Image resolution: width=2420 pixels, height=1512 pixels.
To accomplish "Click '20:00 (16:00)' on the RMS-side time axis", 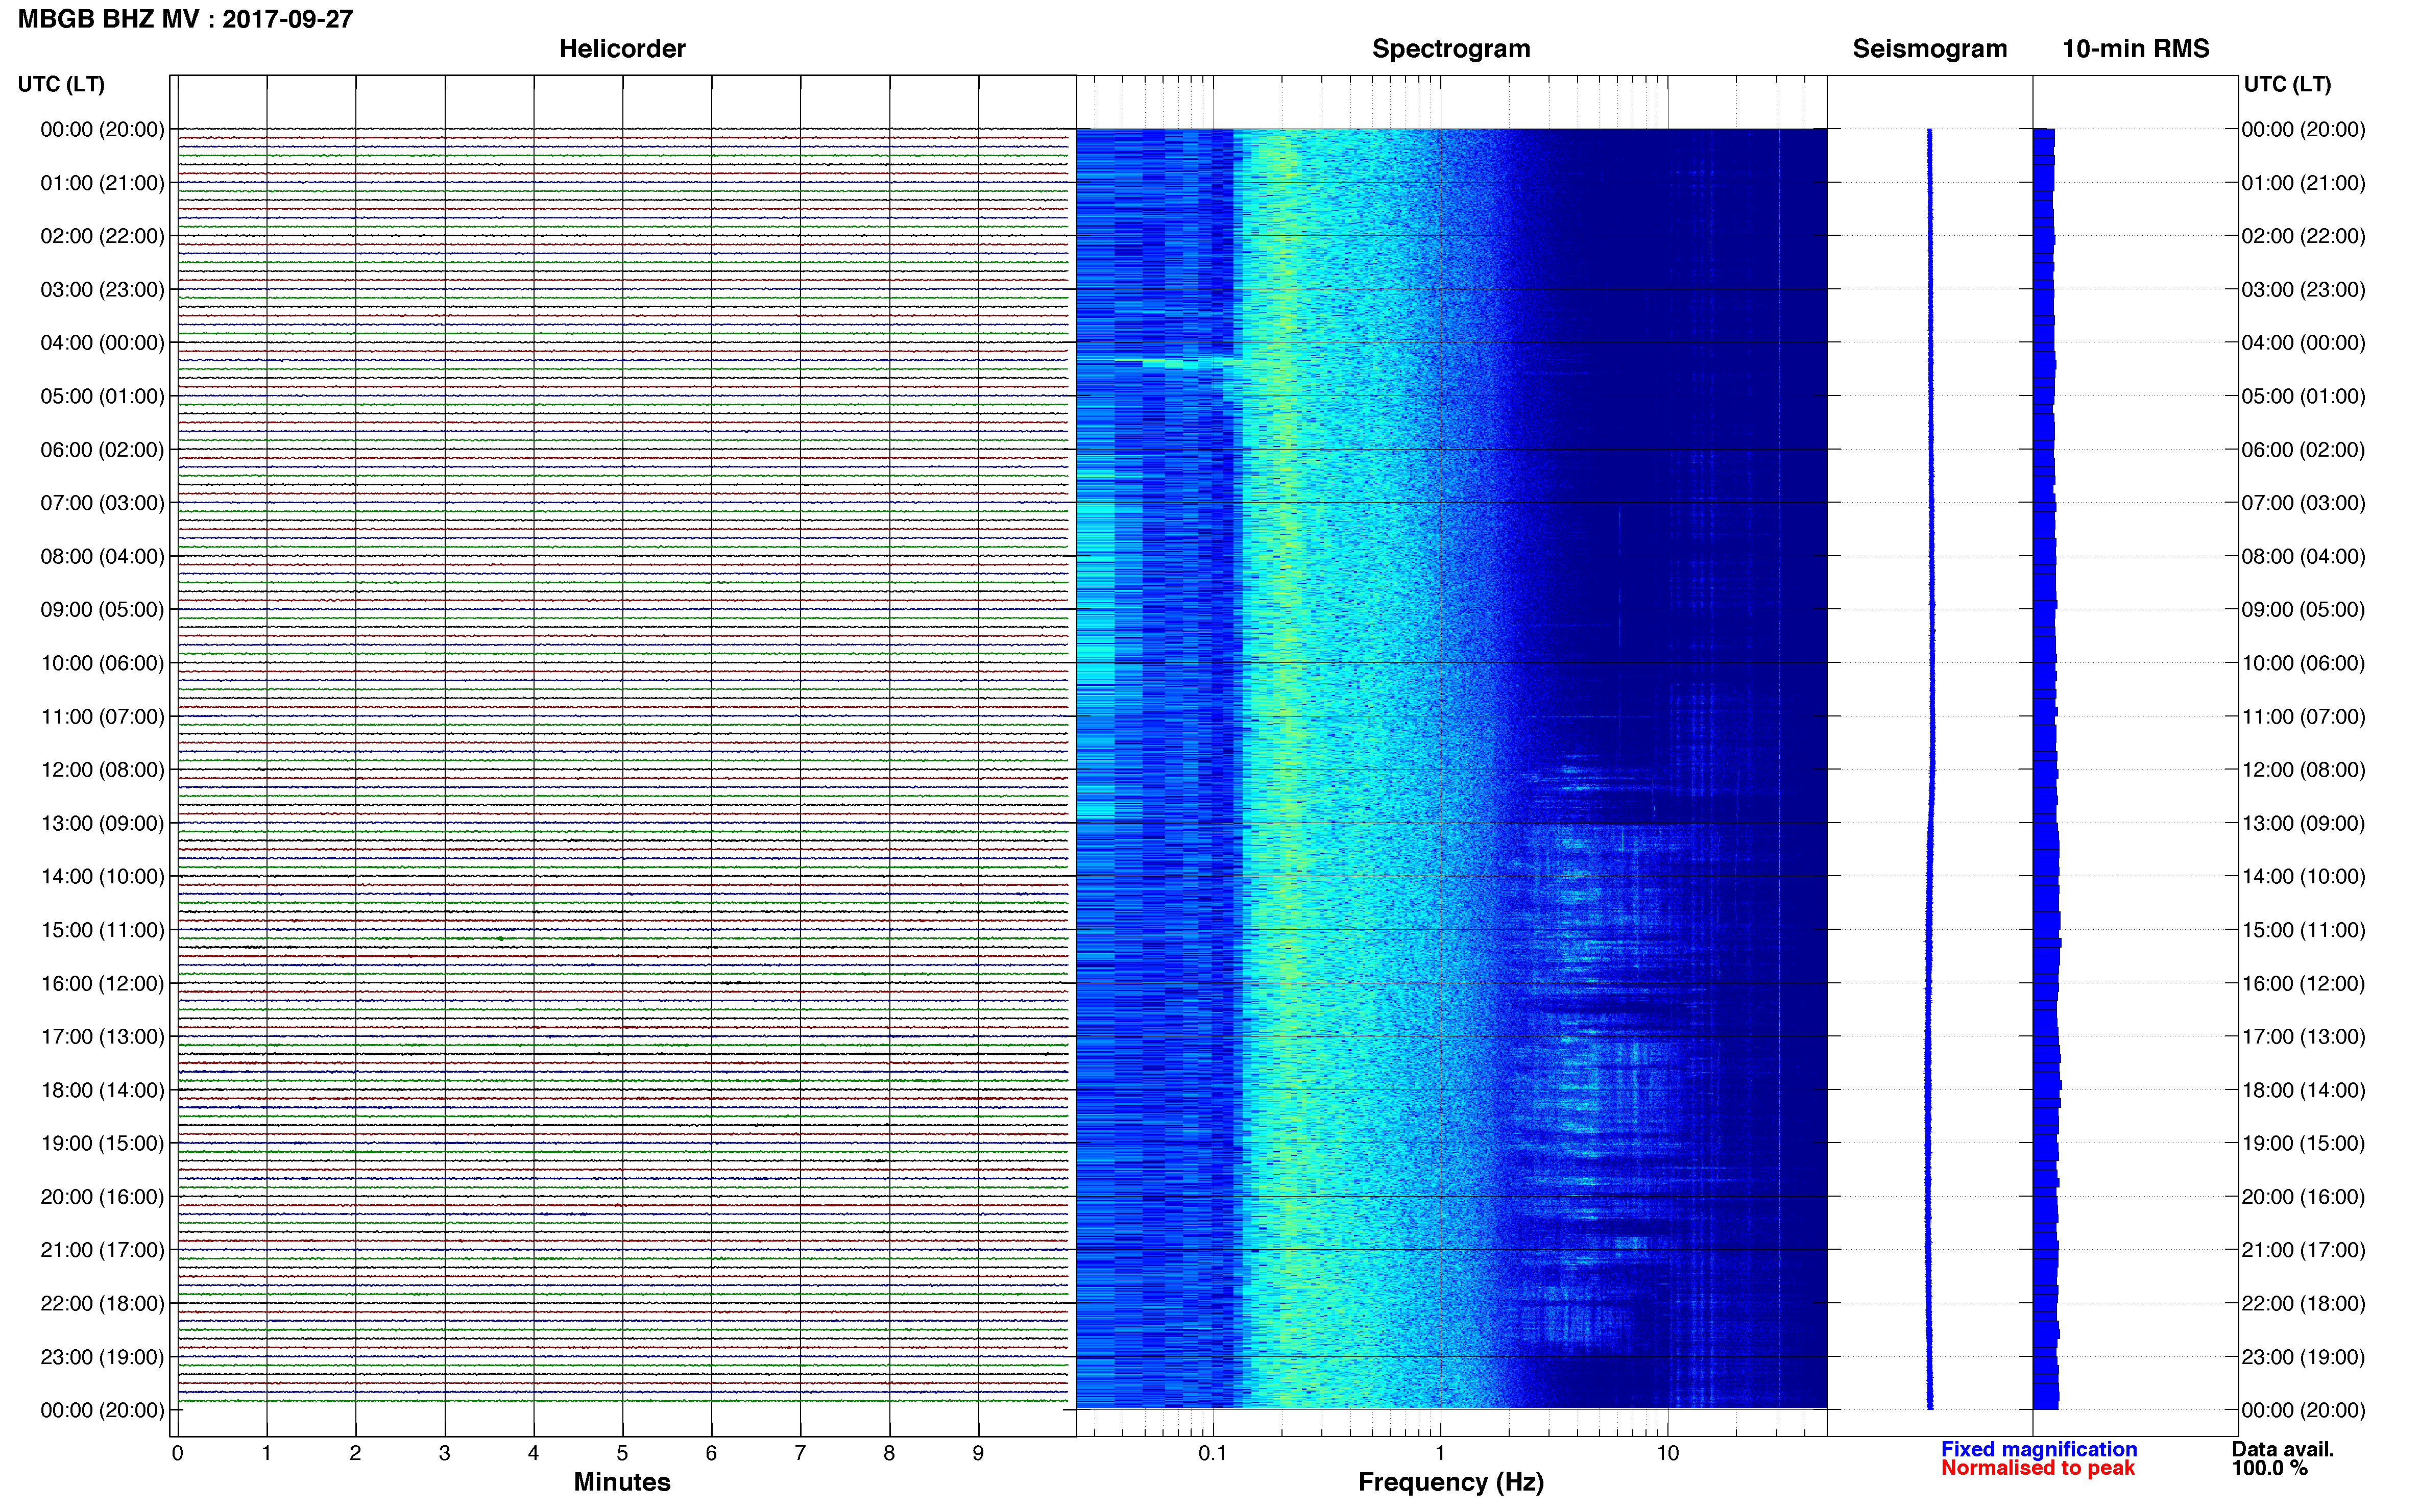I will click(2303, 1197).
